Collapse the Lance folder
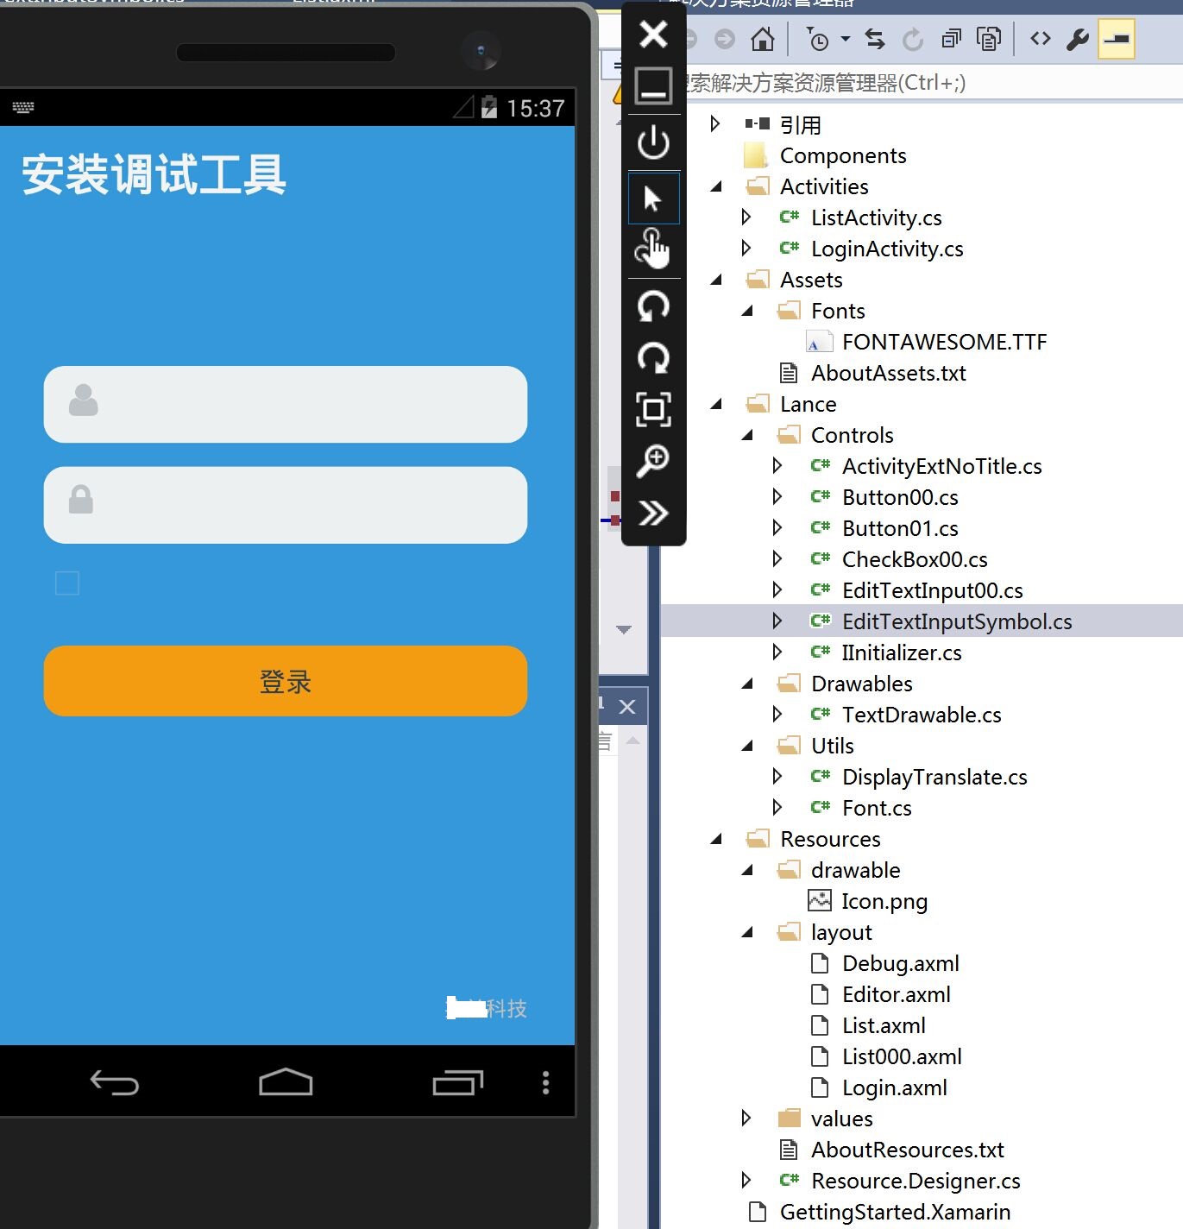Screen dimensions: 1183x1229 click(x=716, y=404)
